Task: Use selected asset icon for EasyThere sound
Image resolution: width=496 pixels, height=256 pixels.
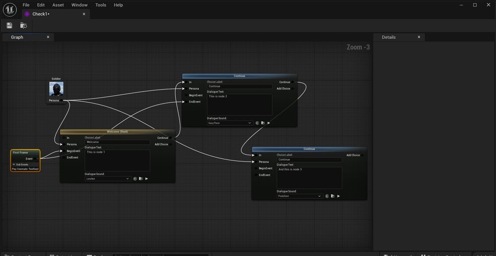Action: (257, 123)
